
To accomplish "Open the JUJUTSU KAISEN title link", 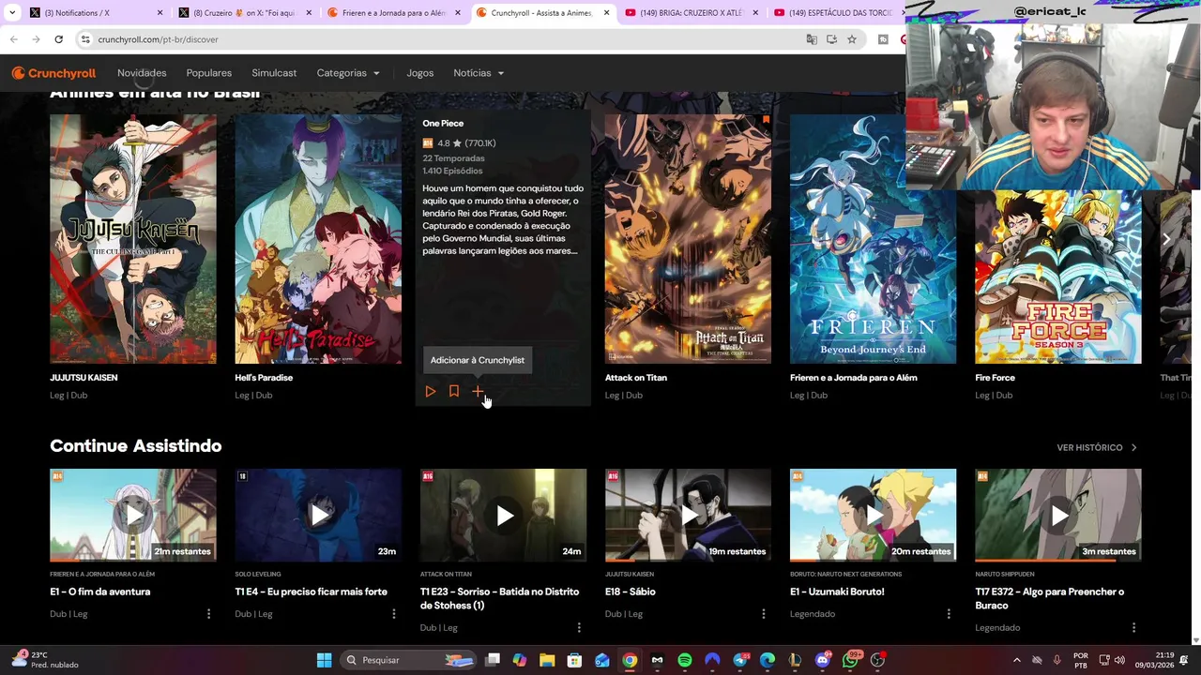I will point(84,378).
